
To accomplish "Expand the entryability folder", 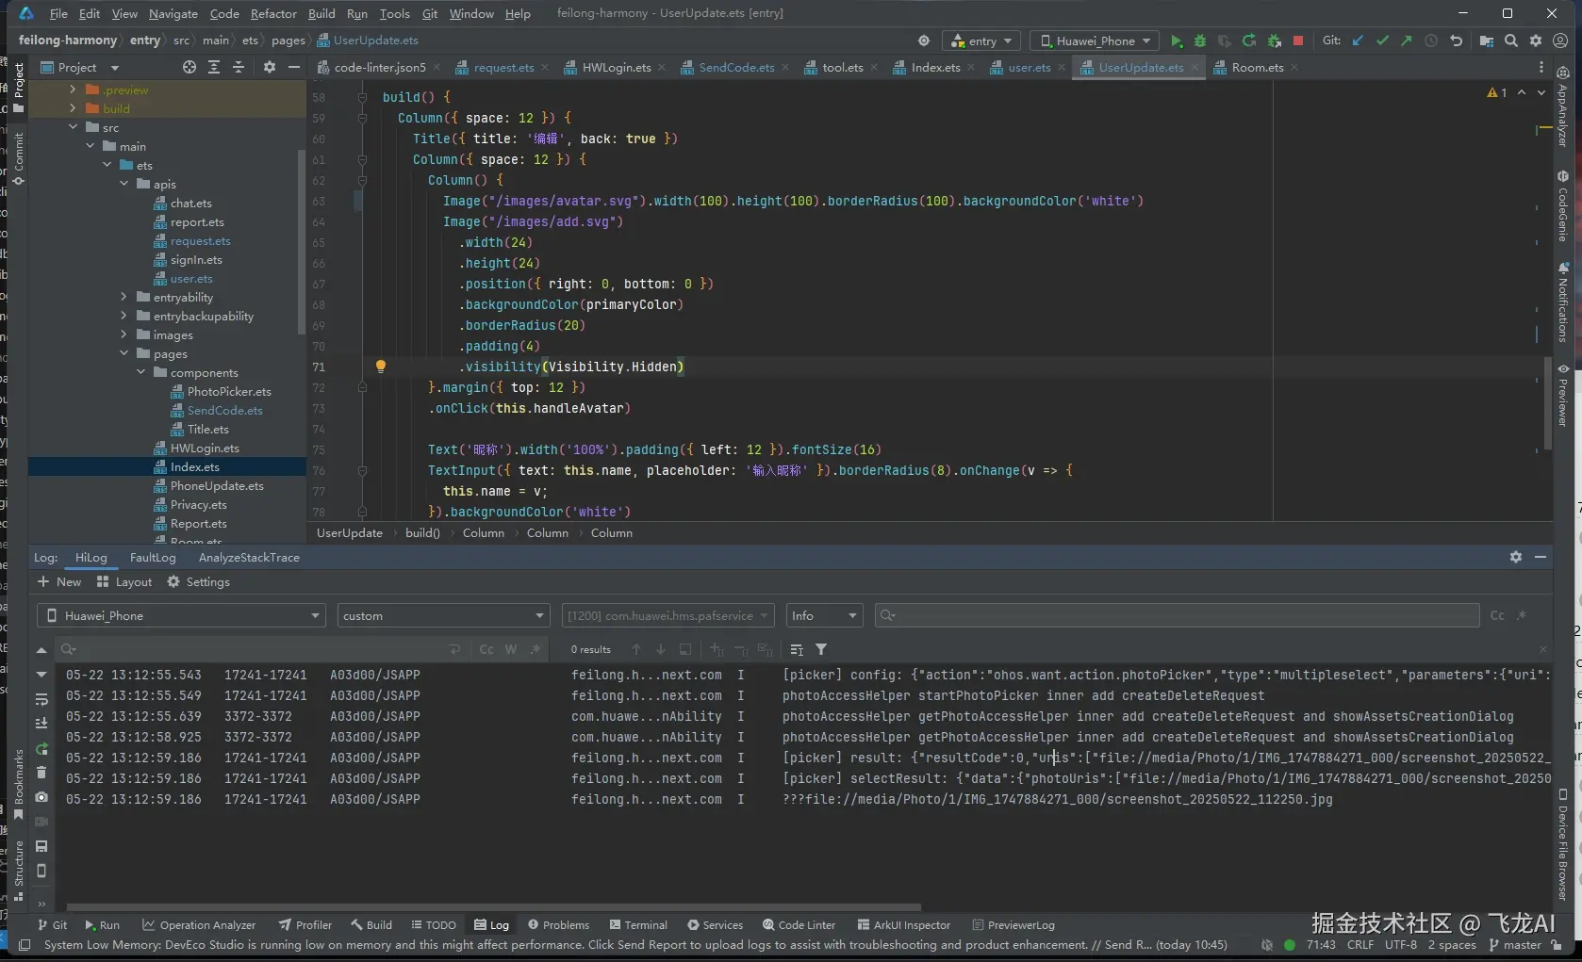I will point(124,297).
